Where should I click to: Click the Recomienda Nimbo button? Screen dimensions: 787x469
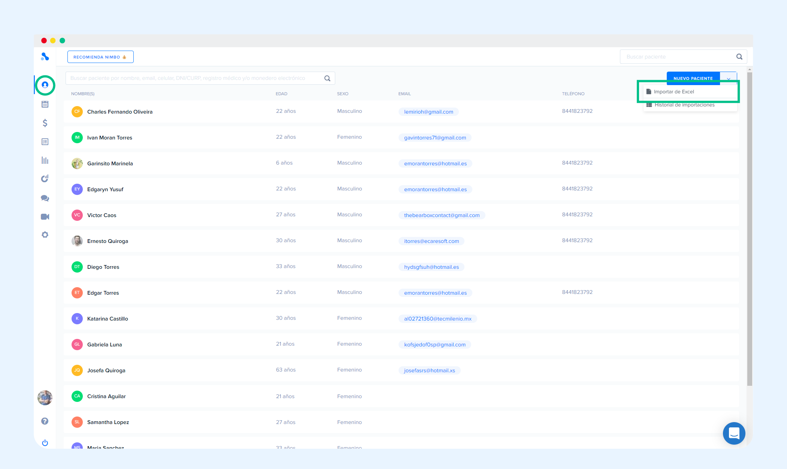100,57
